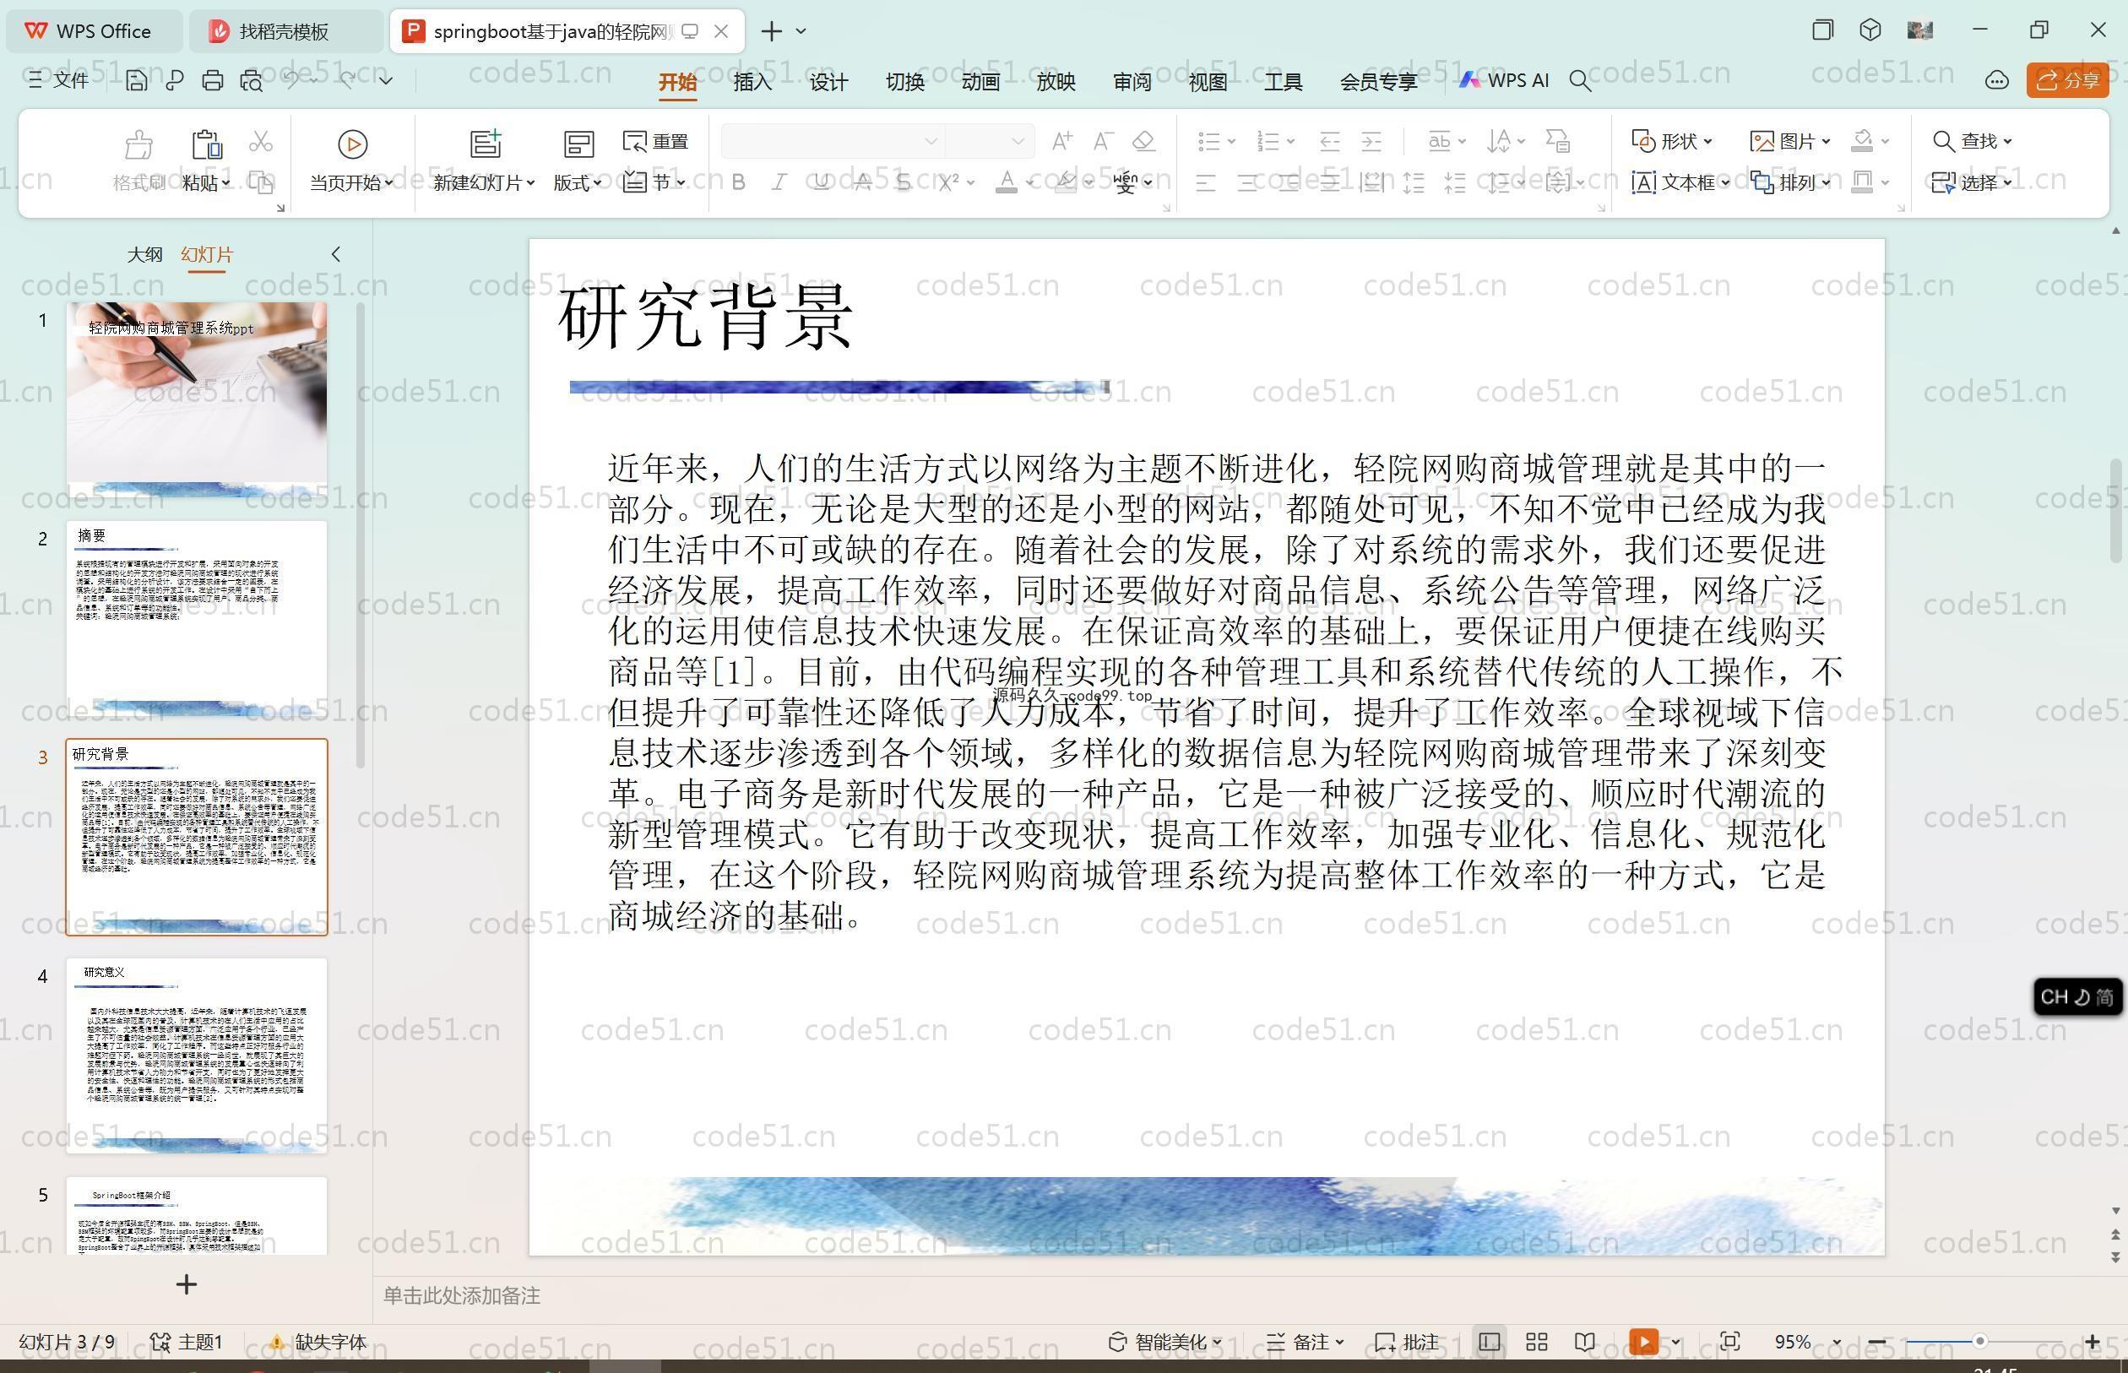Open Print Preview icon
This screenshot has height=1373, width=2128.
click(x=252, y=81)
